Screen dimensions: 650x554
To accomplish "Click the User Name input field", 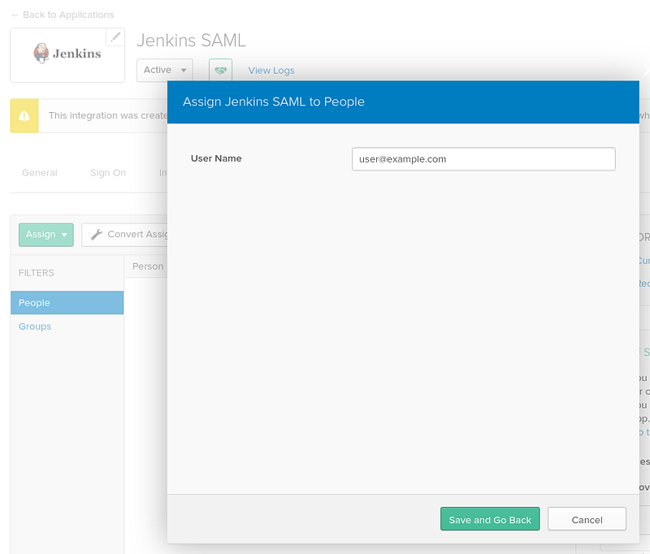I will [483, 159].
